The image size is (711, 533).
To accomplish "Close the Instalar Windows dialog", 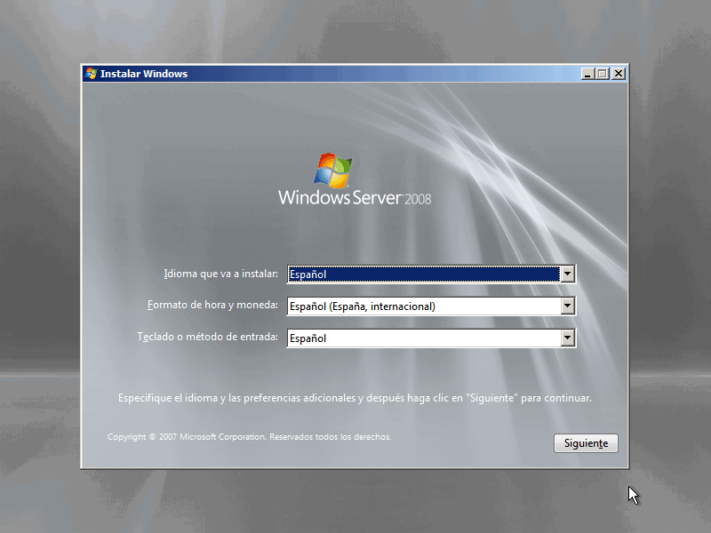I will coord(619,74).
